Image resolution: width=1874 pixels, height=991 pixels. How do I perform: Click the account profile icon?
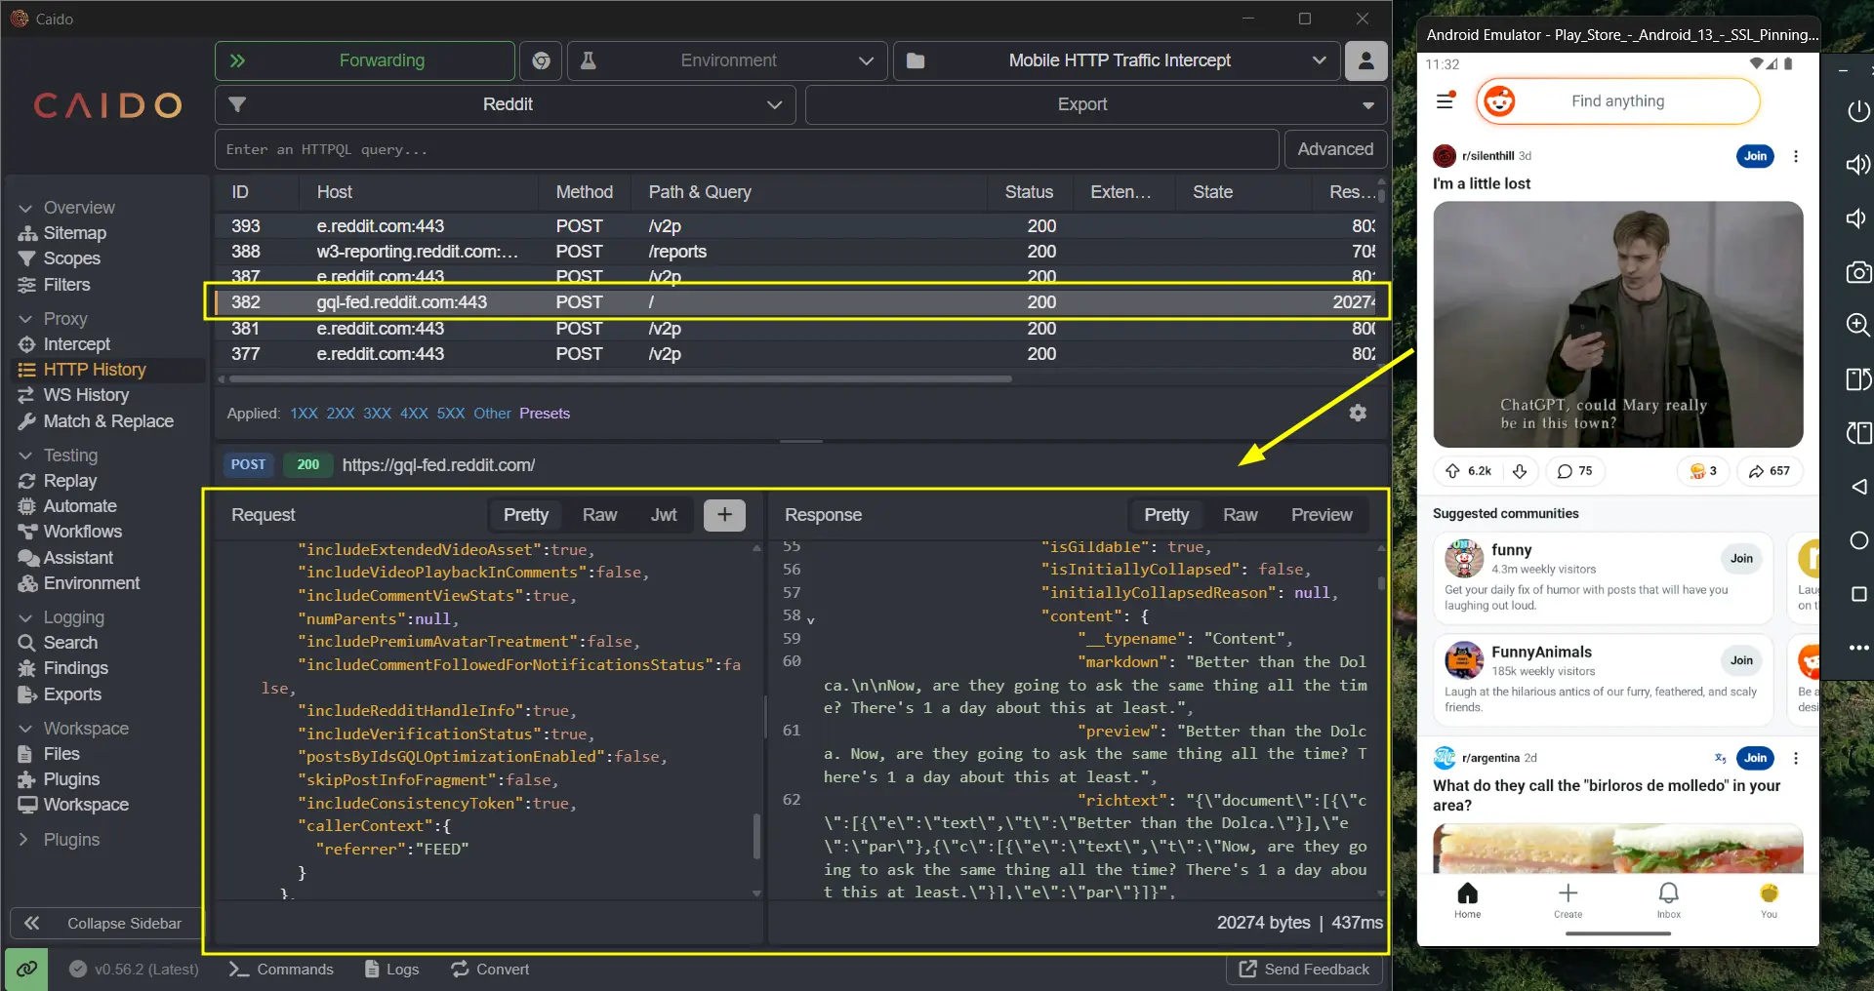(1365, 60)
